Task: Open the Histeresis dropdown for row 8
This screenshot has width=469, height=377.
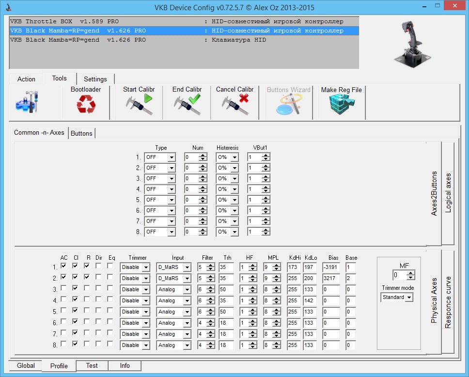Action: [234, 232]
